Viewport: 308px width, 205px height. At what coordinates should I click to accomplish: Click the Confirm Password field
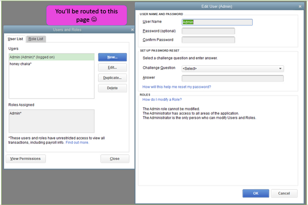tap(208, 40)
